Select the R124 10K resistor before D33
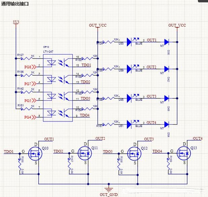This screenshot has width=208, height=197. (108, 42)
